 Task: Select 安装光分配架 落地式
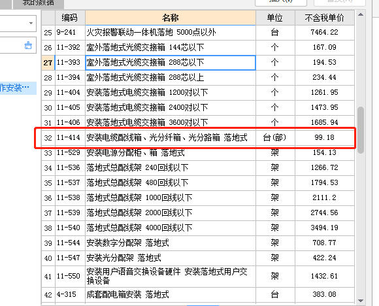coord(171,258)
